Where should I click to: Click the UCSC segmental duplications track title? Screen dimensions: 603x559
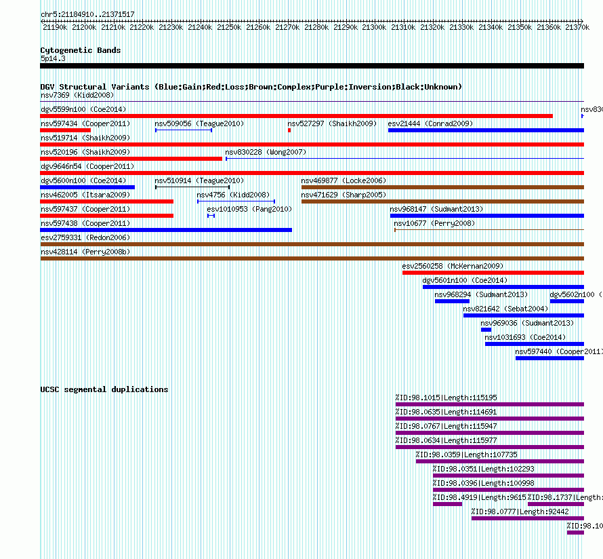point(104,389)
